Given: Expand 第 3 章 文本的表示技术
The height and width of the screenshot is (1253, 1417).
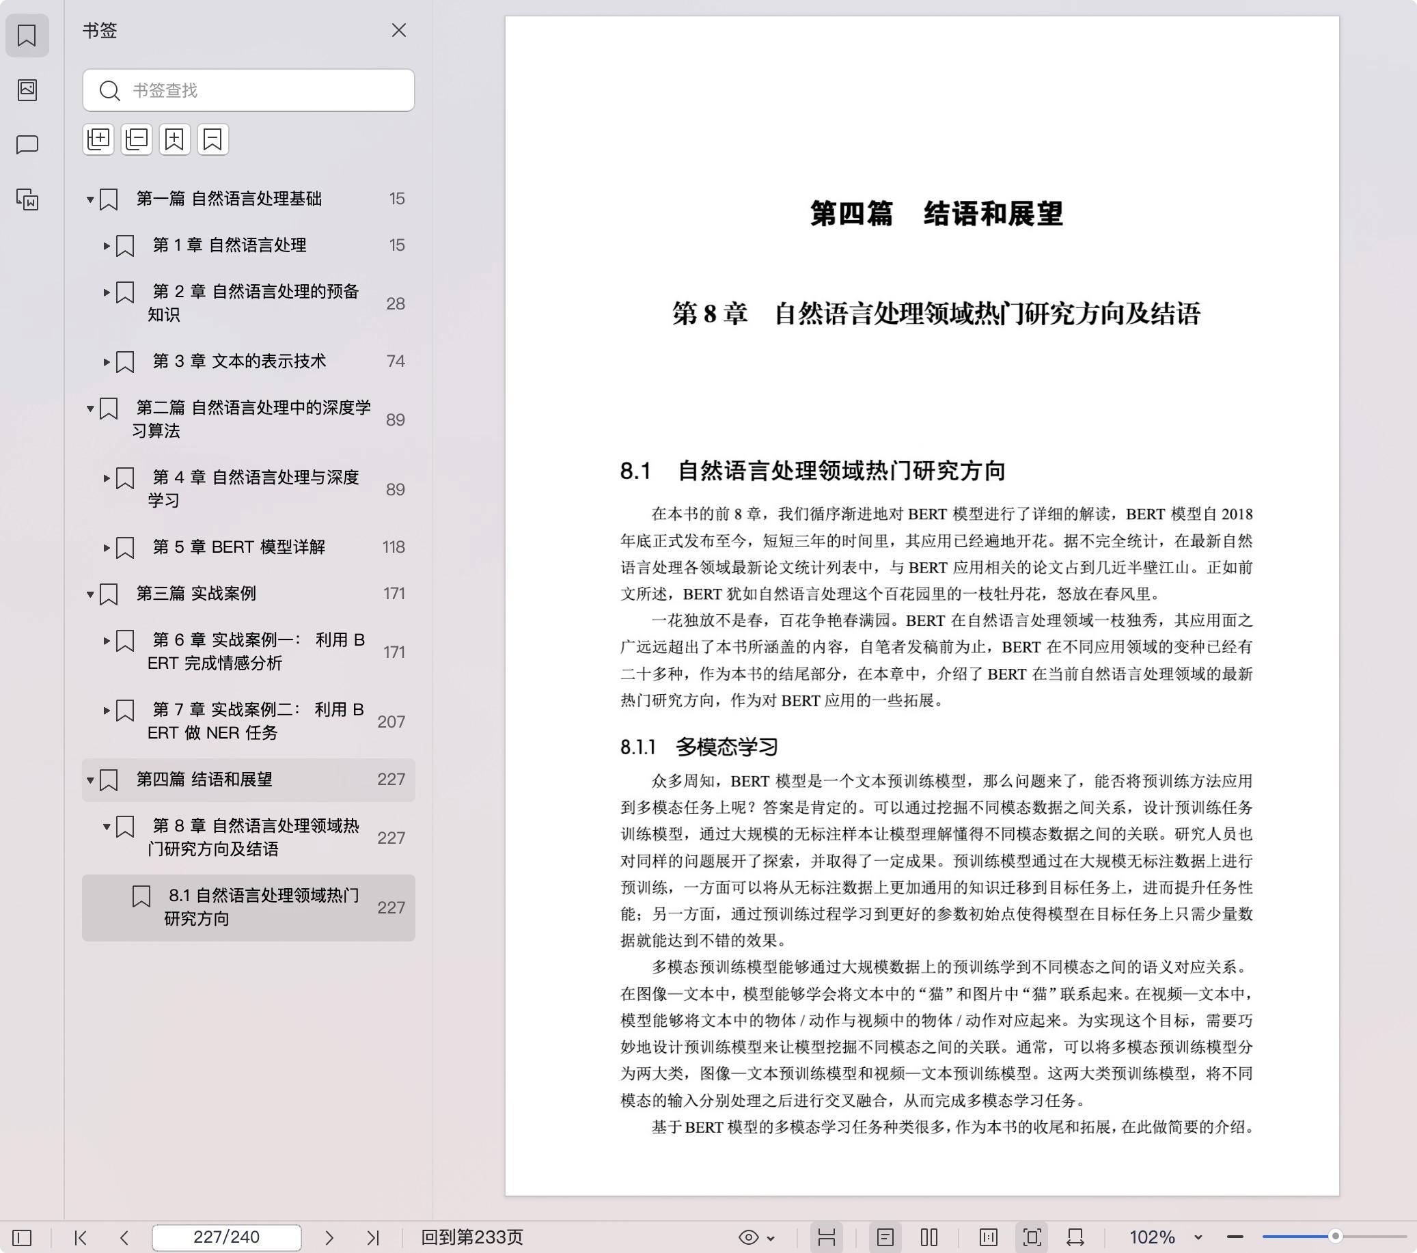Looking at the screenshot, I should [107, 362].
